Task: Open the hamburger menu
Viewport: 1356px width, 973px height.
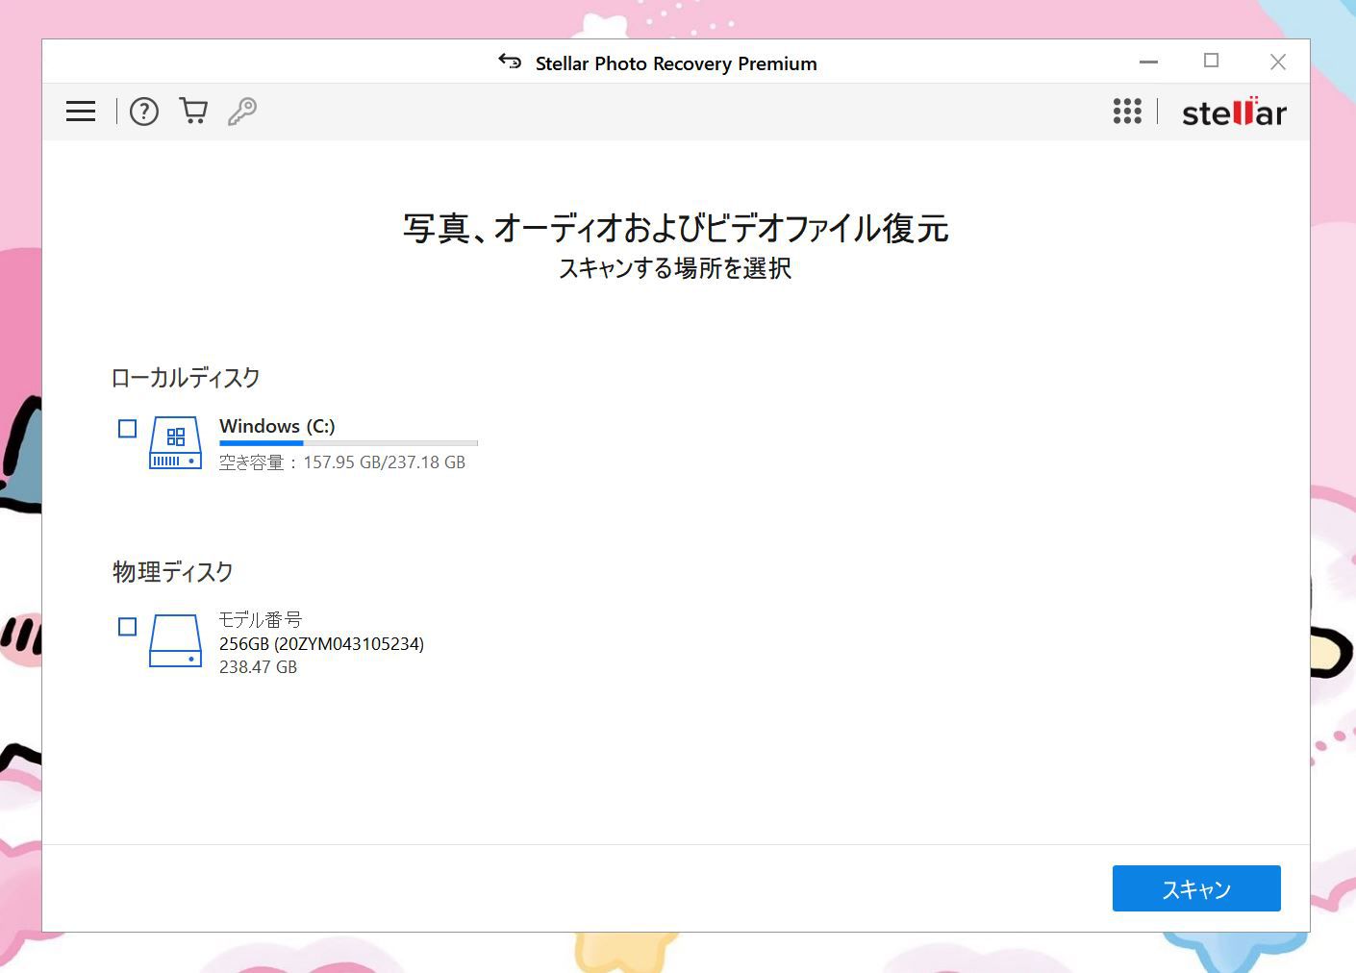Action: point(81,112)
